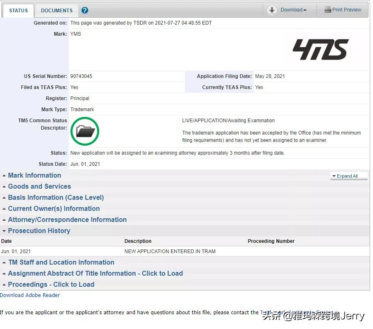373x329 pixels.
Task: Click the printer icon
Action: pos(328,10)
